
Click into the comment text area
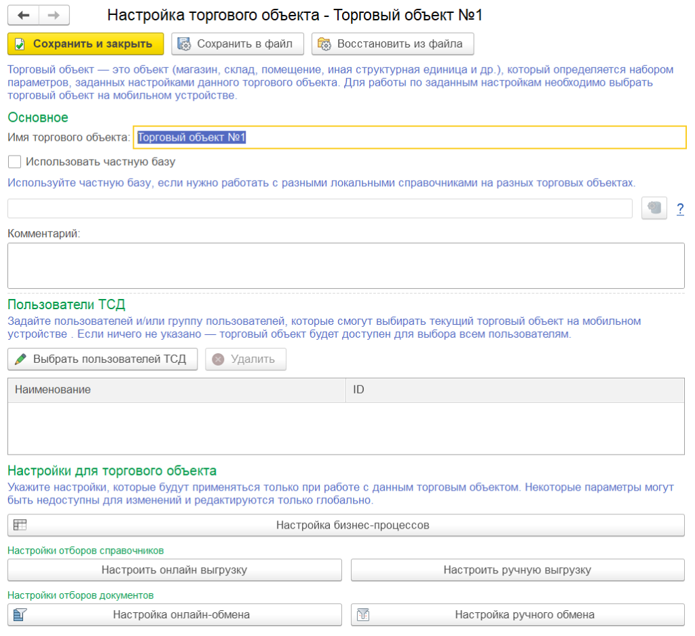[345, 266]
